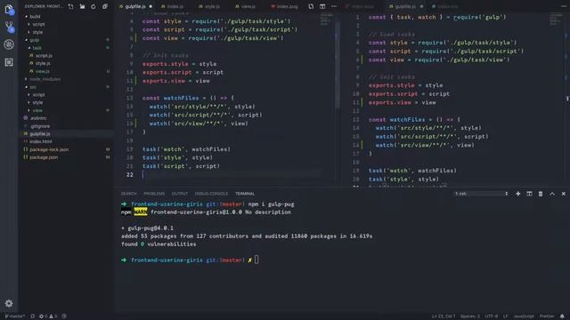Click Prettier in the status bar
Viewport: 570px width, 320px height.
pyautogui.click(x=547, y=316)
